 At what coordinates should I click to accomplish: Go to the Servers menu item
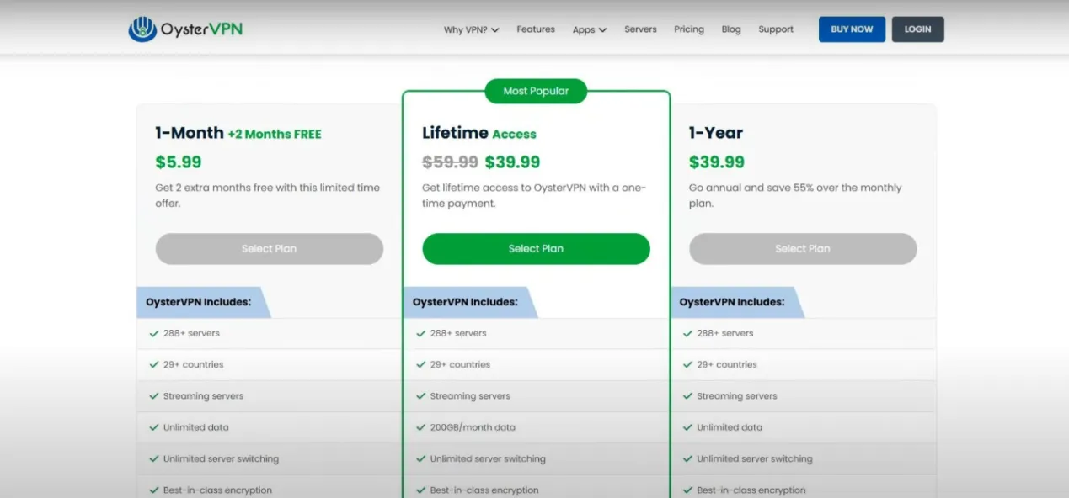(640, 29)
